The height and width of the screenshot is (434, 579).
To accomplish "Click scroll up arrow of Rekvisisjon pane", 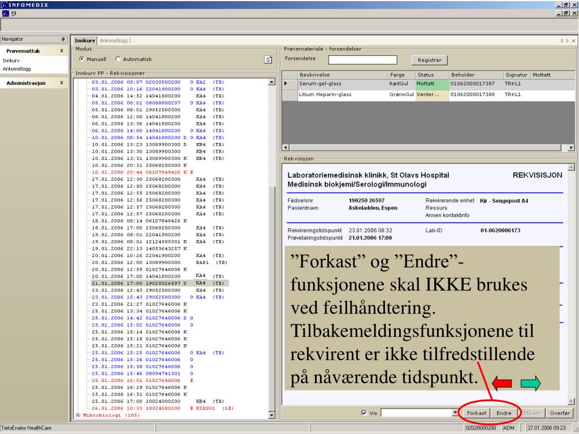I will coord(571,167).
